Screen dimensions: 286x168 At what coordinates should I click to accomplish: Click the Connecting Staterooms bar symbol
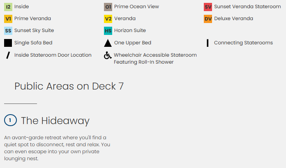coord(208,43)
